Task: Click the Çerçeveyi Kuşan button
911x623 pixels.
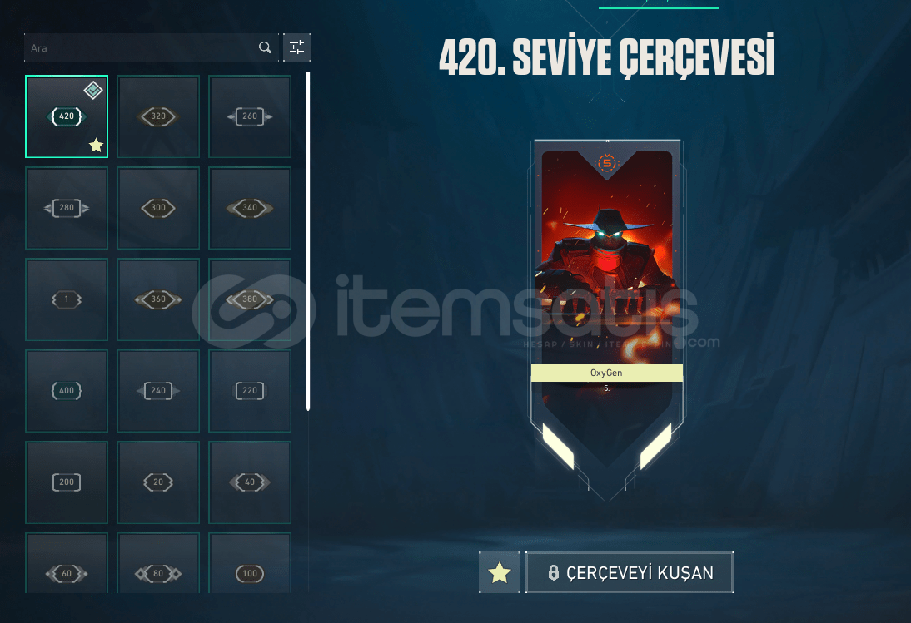Action: [630, 572]
